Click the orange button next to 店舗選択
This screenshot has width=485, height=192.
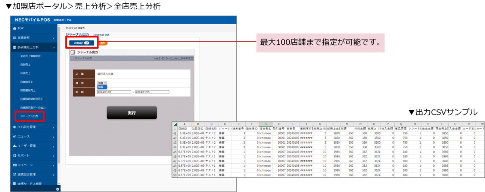(x=103, y=43)
